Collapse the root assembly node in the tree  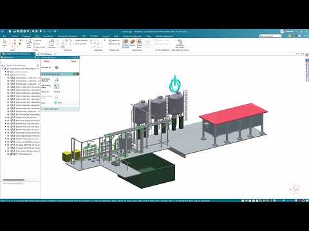click(3, 69)
